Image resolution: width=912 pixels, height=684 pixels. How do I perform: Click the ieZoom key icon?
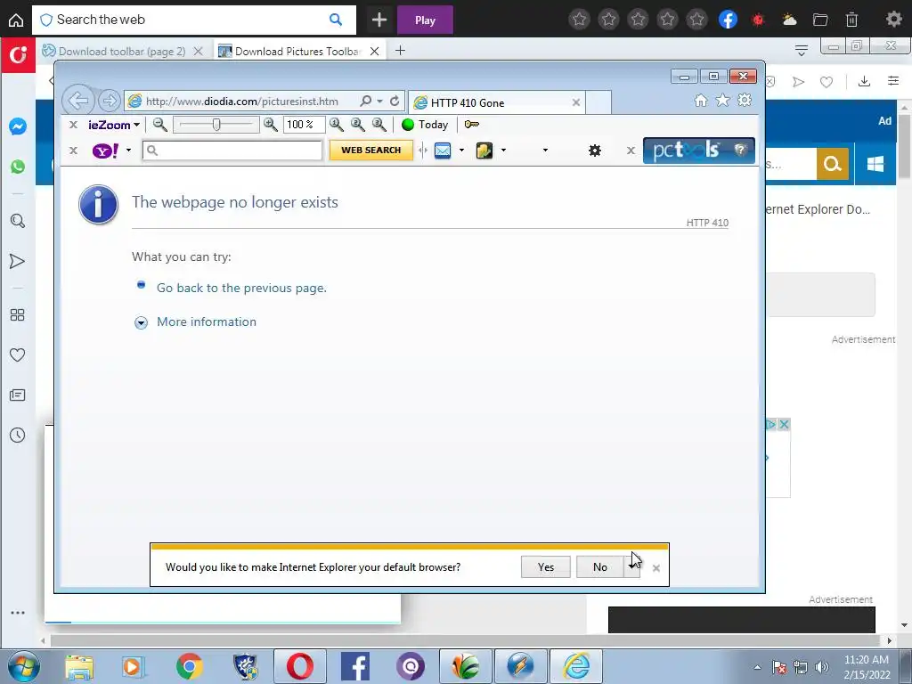pyautogui.click(x=472, y=125)
